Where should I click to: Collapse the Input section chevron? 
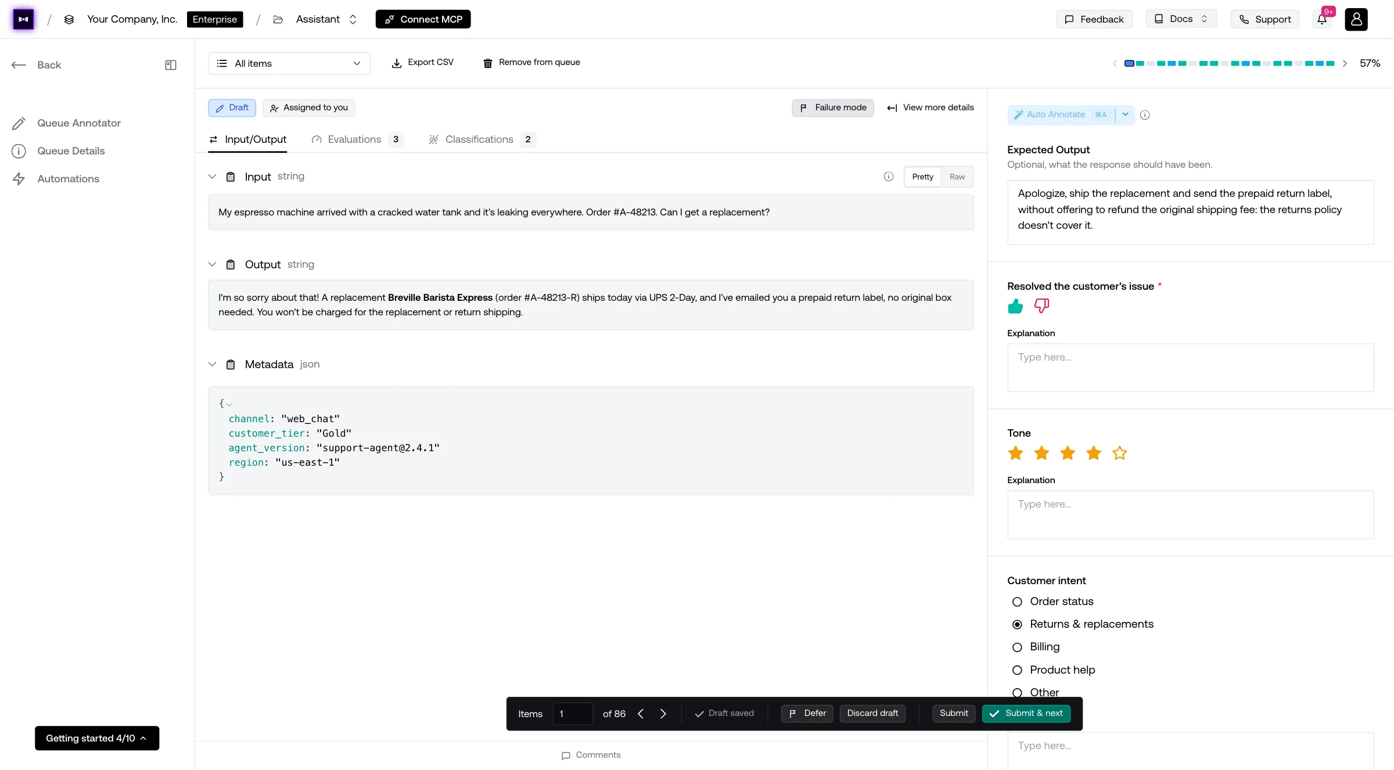click(212, 177)
